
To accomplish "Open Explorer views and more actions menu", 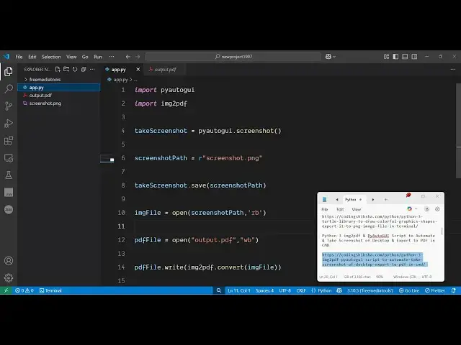I will (92, 69).
